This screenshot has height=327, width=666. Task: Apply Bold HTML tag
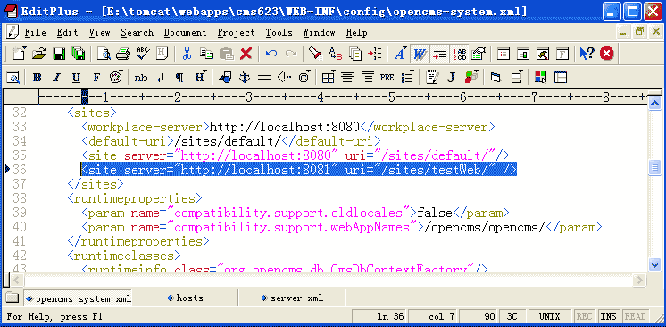[37, 78]
